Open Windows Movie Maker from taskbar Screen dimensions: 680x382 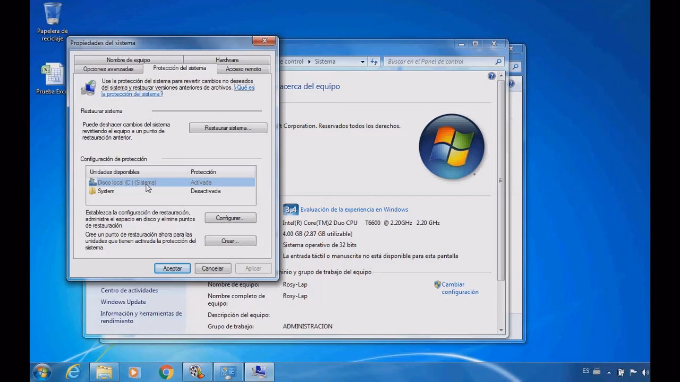click(x=195, y=371)
